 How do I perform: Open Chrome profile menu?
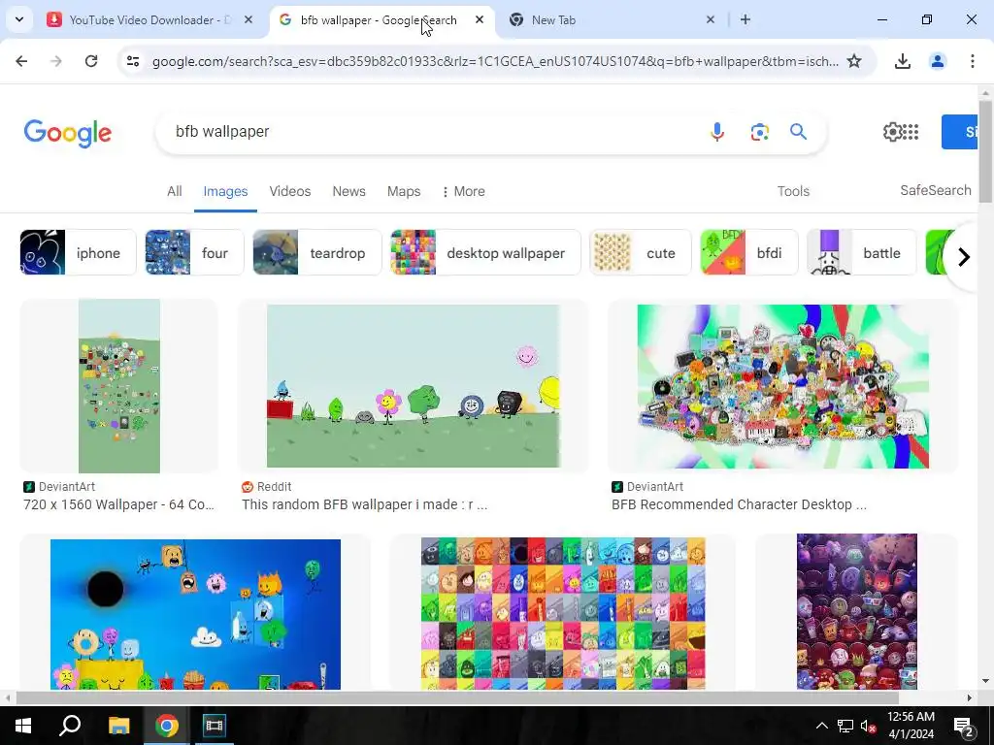pos(937,61)
